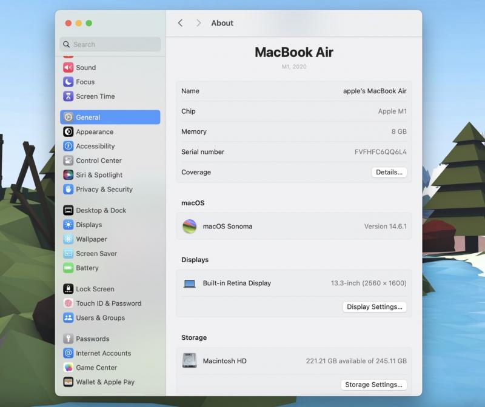Viewport: 485px width, 407px height.
Task: Select 'Battery' sidebar label
Action: pos(87,268)
